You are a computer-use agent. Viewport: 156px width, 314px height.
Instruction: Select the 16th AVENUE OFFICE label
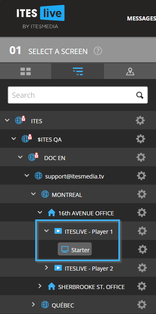tap(86, 213)
